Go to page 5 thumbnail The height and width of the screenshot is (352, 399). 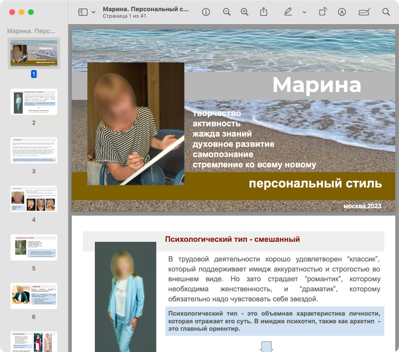point(34,247)
